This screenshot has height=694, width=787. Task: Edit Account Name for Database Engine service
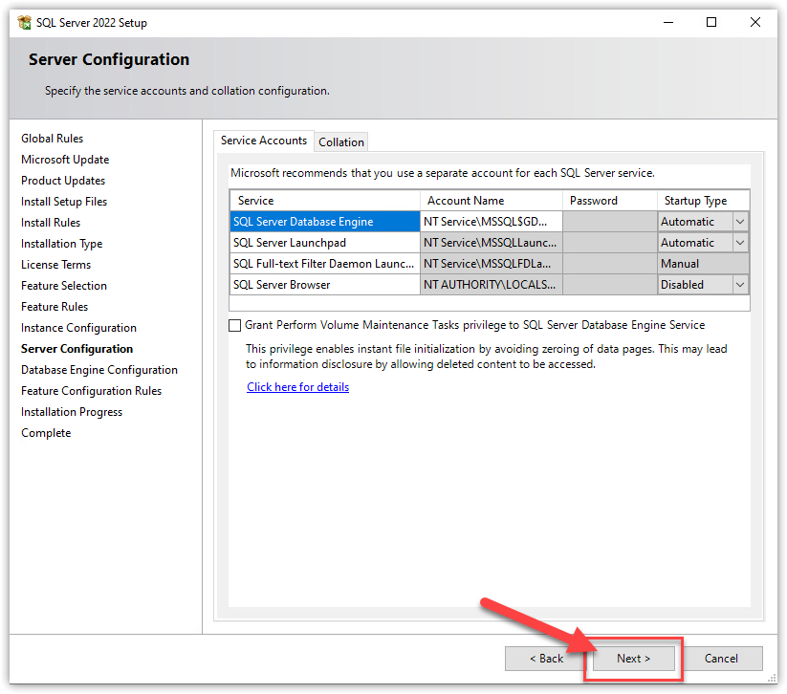[492, 222]
